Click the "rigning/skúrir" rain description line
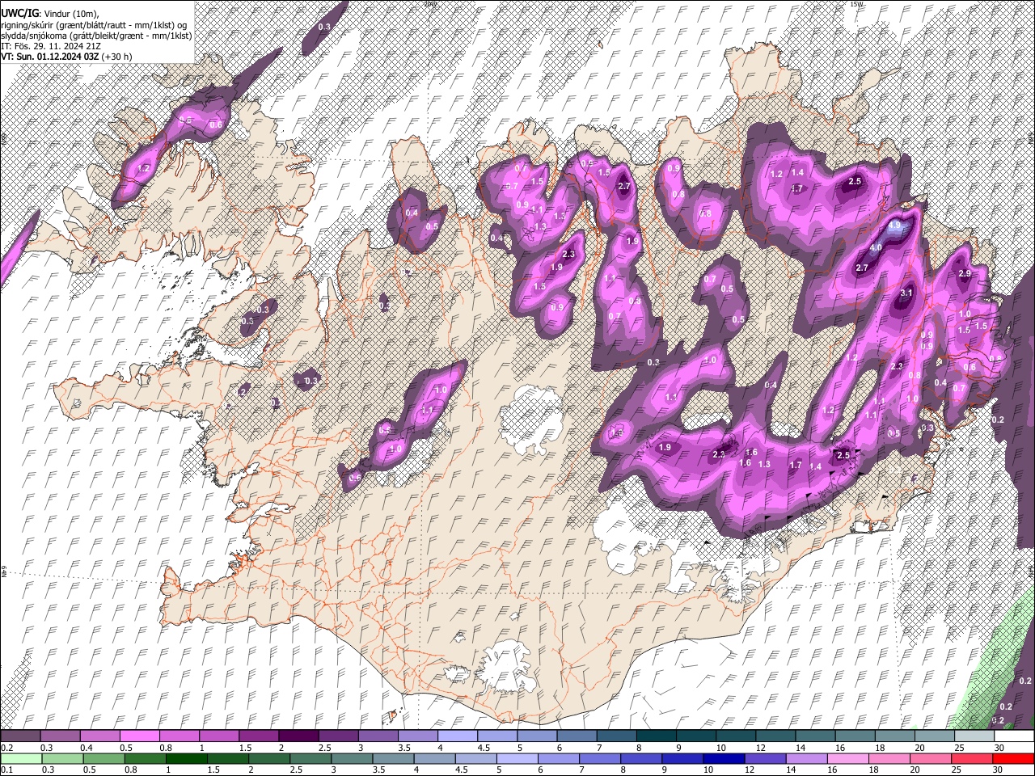This screenshot has width=1035, height=776. click(95, 25)
